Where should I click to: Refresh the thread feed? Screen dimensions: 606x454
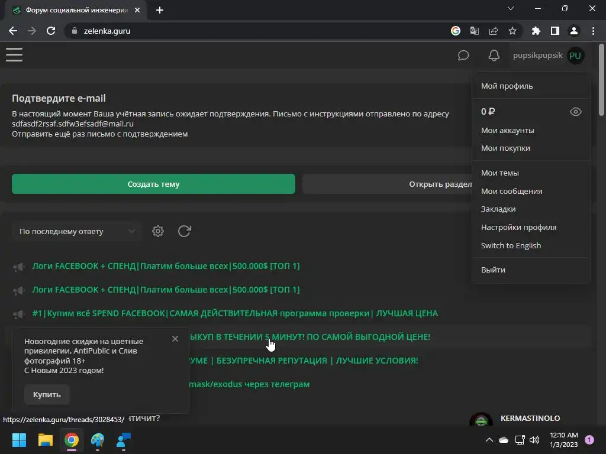pos(185,231)
